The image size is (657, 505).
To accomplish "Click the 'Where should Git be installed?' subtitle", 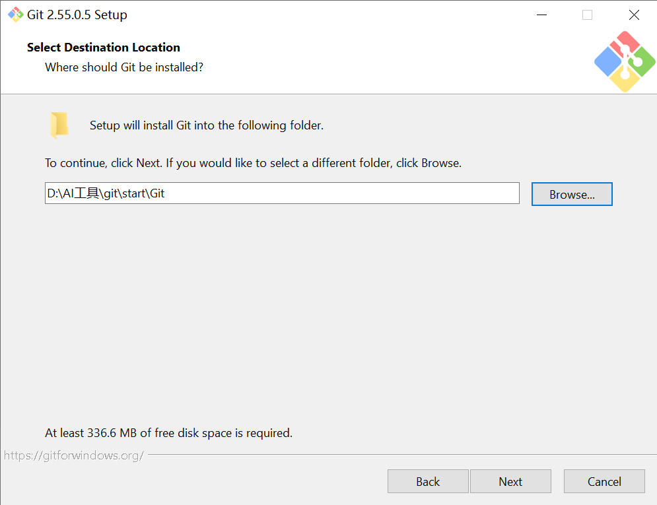I will [x=124, y=67].
